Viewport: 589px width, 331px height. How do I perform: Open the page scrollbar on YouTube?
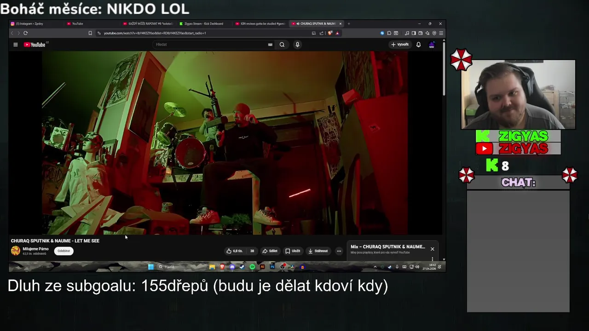pyautogui.click(x=444, y=69)
